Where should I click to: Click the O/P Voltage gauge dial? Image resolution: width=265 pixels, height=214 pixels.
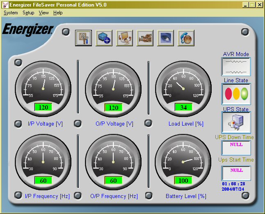coord(113,89)
